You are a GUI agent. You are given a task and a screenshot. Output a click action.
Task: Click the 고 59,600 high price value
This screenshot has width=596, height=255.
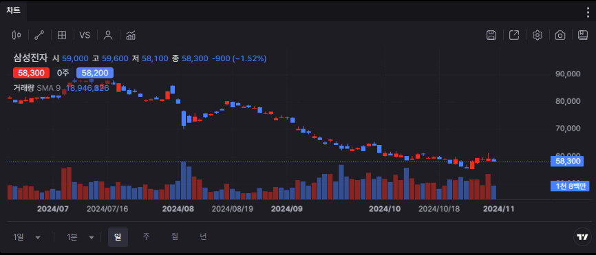[x=110, y=58]
